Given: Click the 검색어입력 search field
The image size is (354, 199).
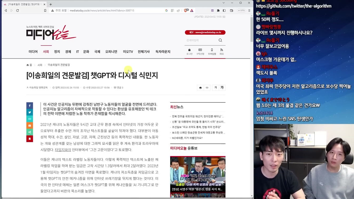Looking at the screenshot, I should click(201, 40).
